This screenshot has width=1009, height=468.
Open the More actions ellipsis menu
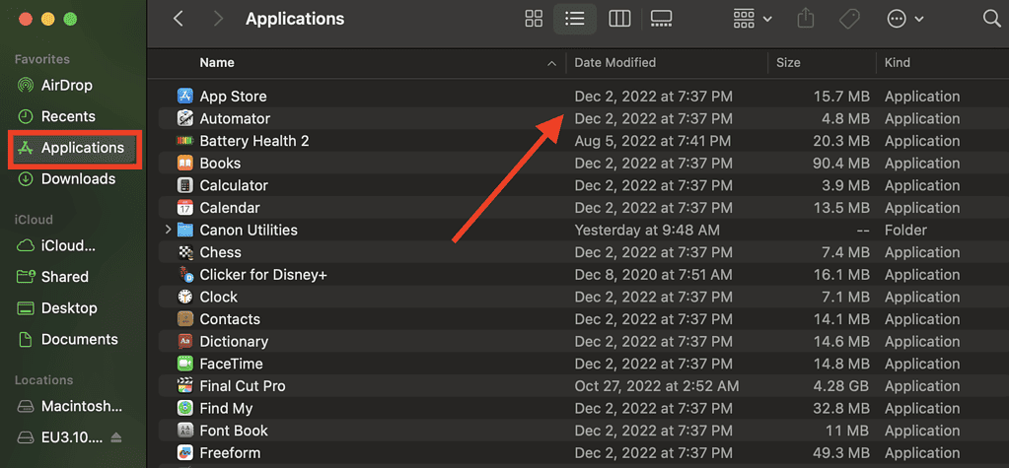tap(904, 19)
